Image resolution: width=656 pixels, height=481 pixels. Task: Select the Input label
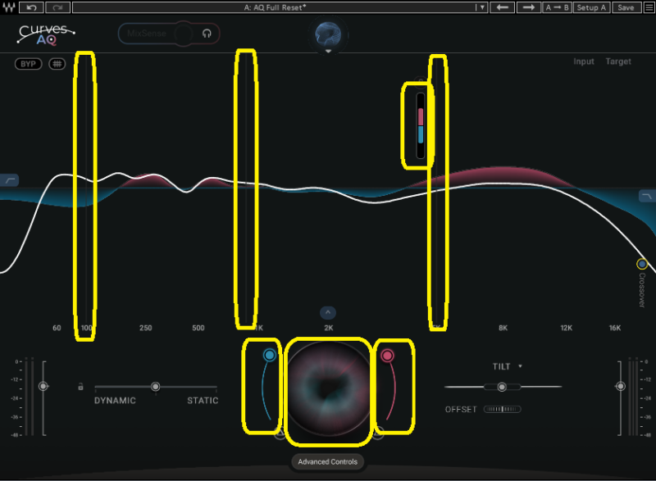tap(584, 62)
